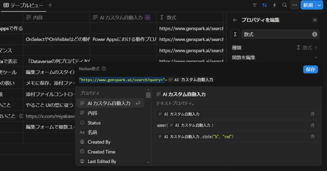Open the sigma property icon picker
Viewport: 327px width, 171px height.
coord(235,34)
